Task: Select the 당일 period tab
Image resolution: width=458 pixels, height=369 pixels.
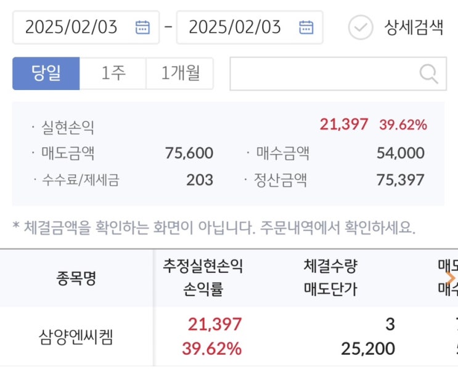Action: [46, 74]
